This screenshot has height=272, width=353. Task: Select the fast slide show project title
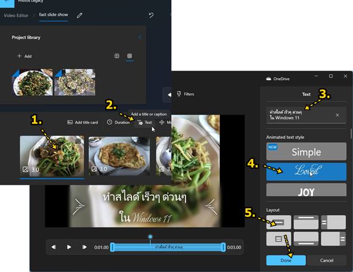point(53,14)
